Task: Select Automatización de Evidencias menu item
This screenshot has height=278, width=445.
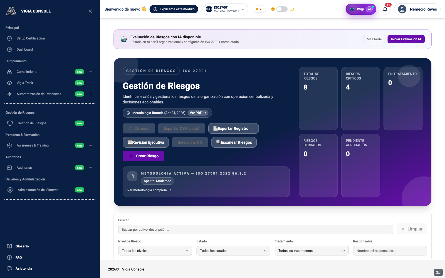Action: 39,94
